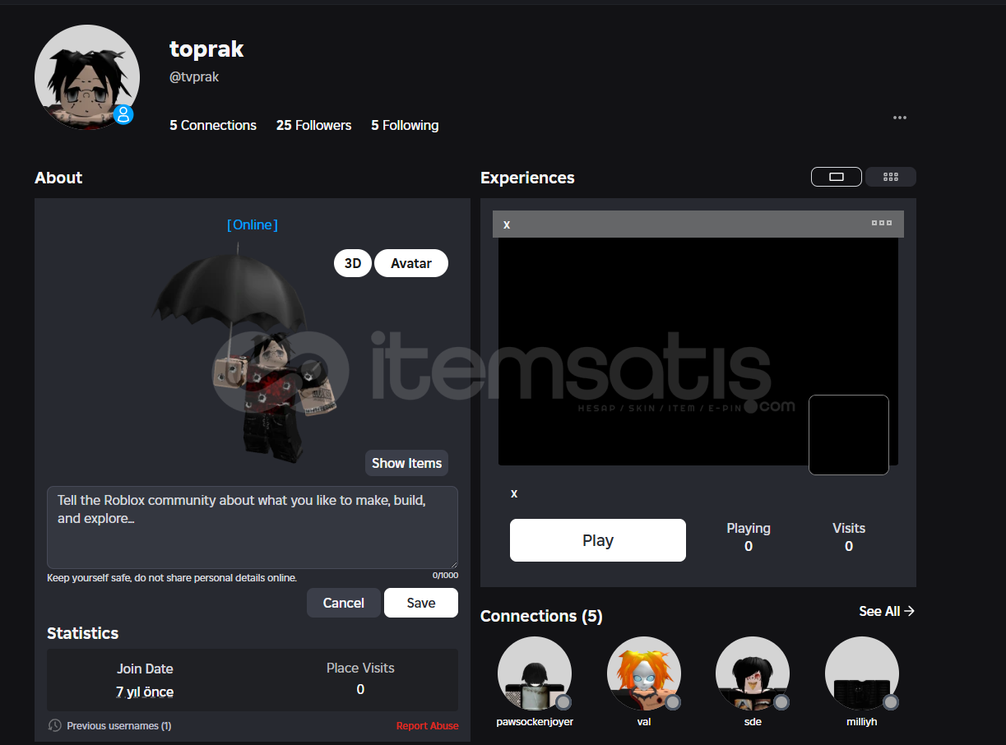Click the toprak display name heading

206,49
